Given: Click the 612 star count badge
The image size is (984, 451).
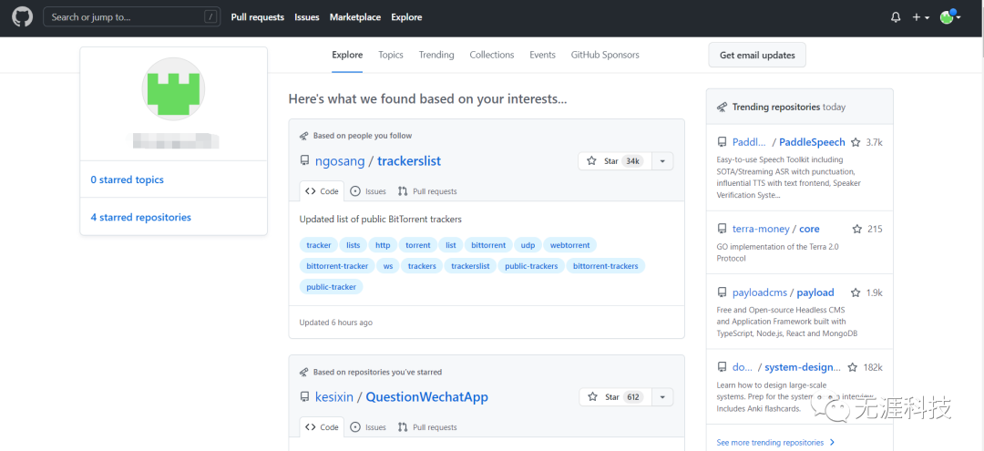Looking at the screenshot, I should [x=632, y=397].
